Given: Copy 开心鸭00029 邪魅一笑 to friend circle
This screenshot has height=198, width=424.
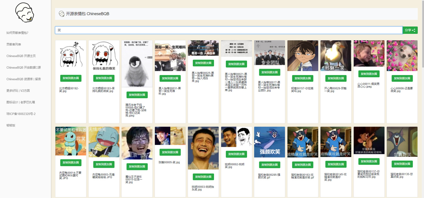Looking at the screenshot, I should (336, 78).
